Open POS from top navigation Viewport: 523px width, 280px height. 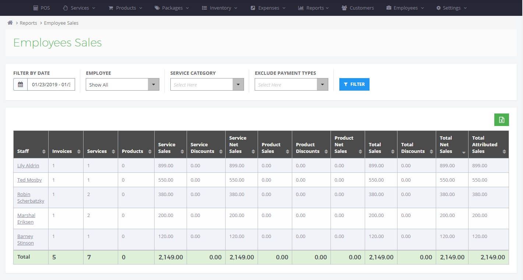click(42, 8)
